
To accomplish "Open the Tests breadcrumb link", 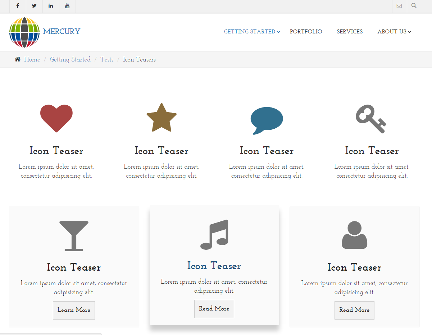I will coord(107,60).
